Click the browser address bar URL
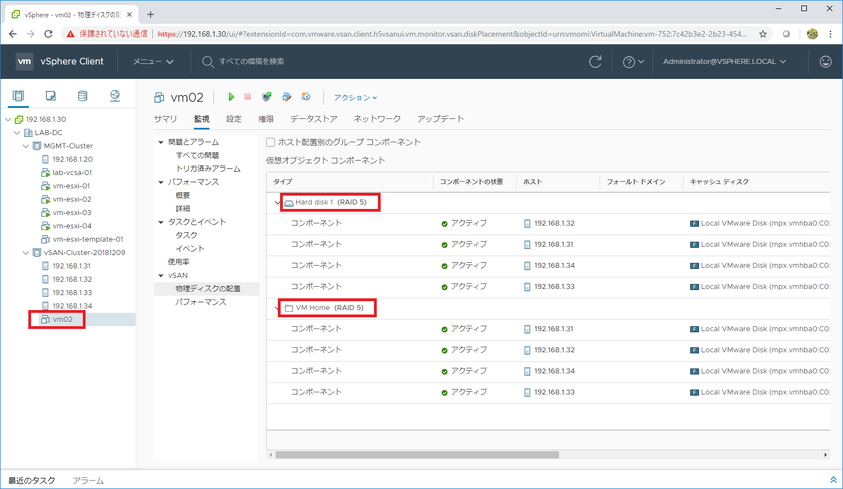 (x=452, y=34)
